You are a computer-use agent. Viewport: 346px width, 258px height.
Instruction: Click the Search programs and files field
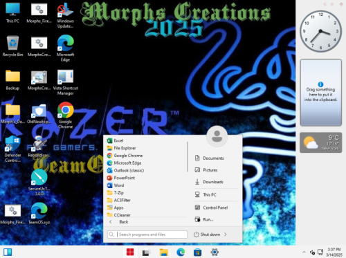[x=147, y=234]
